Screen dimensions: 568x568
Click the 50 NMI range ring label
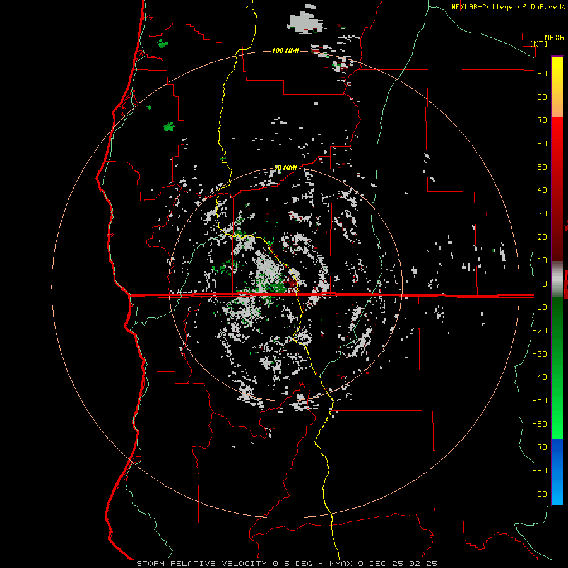(x=285, y=167)
